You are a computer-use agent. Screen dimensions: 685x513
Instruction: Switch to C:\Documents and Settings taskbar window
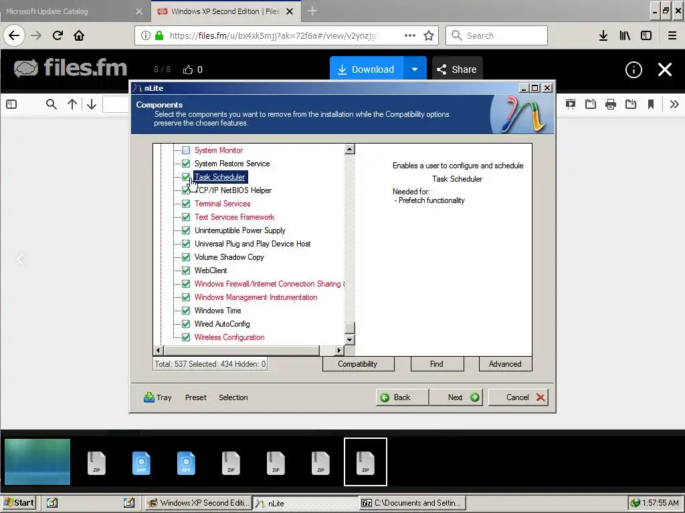tap(412, 503)
